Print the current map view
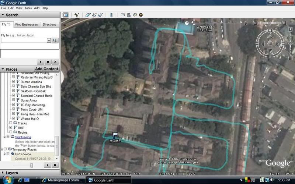This screenshot has height=184, width=295. pos(129,15)
